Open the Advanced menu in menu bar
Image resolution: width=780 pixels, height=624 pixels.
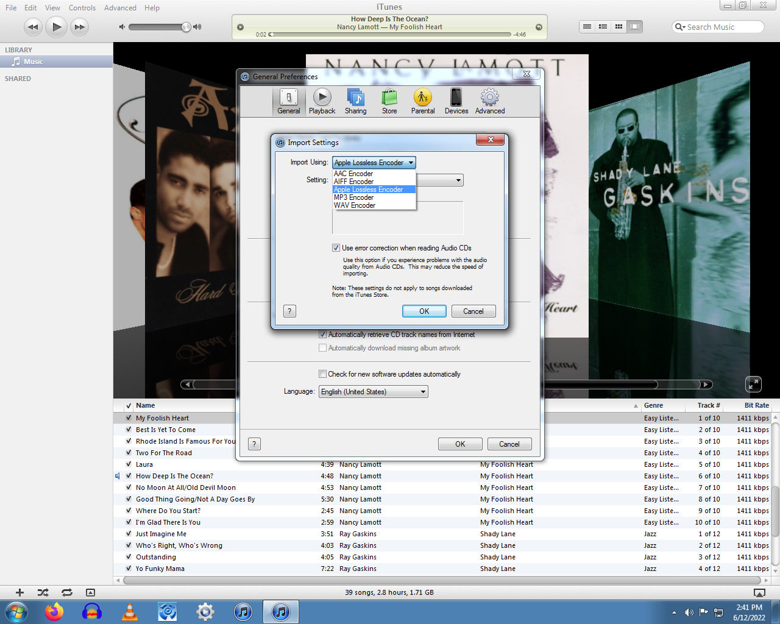click(x=120, y=8)
